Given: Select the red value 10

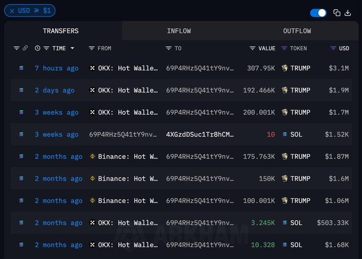Looking at the screenshot, I should coord(271,134).
